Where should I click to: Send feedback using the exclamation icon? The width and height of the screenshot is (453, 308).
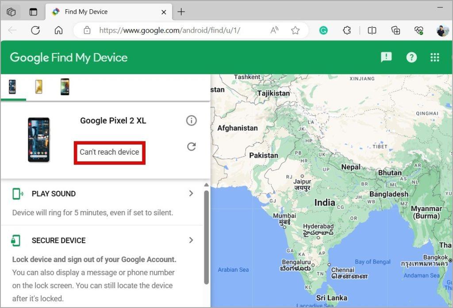(386, 57)
